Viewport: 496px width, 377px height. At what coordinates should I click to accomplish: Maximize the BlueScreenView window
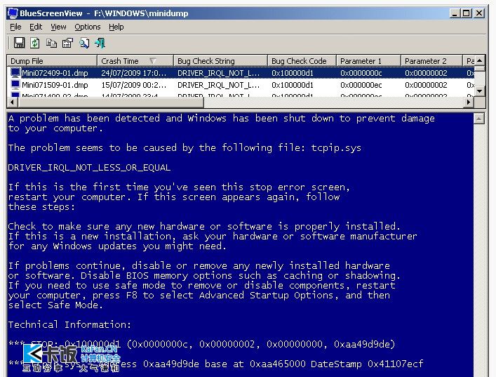(467, 13)
